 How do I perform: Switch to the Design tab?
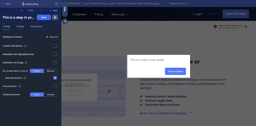(20, 26)
